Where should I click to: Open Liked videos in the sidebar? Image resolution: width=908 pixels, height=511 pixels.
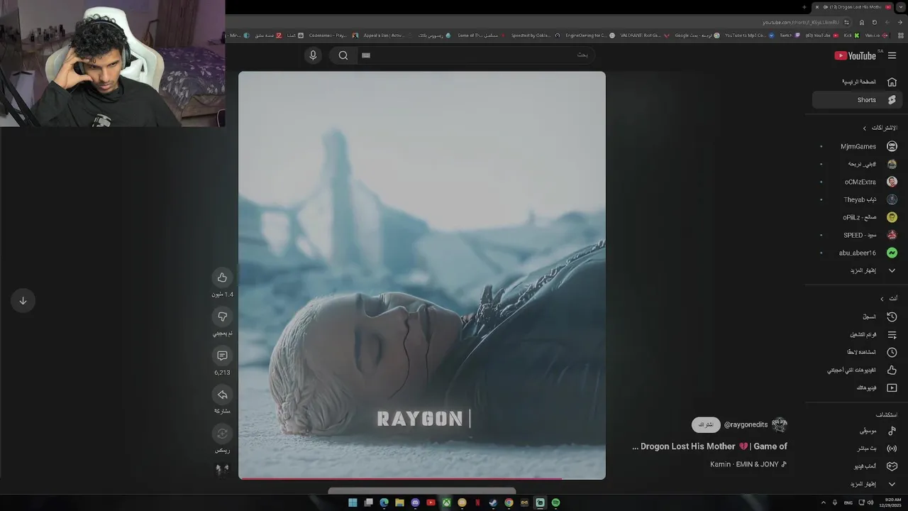(x=858, y=370)
